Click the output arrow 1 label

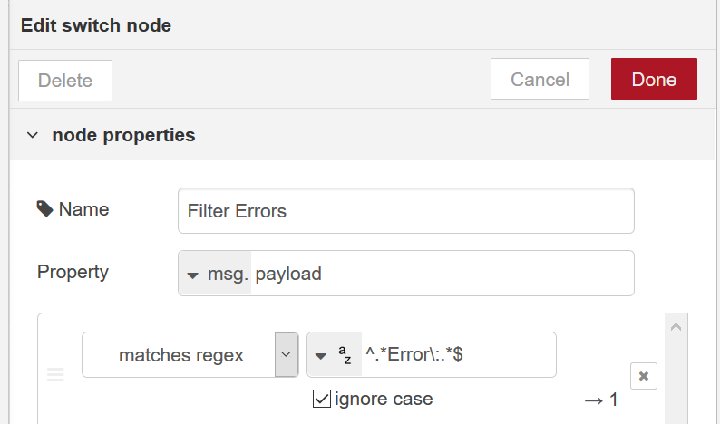click(601, 400)
